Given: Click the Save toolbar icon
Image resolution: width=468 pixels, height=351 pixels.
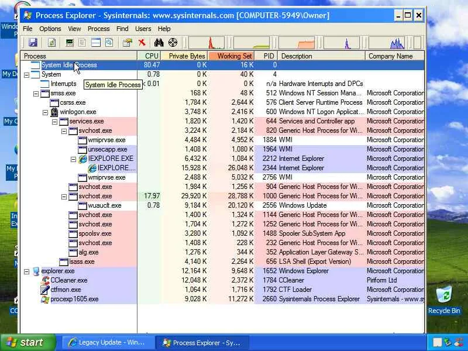Looking at the screenshot, I should [33, 42].
